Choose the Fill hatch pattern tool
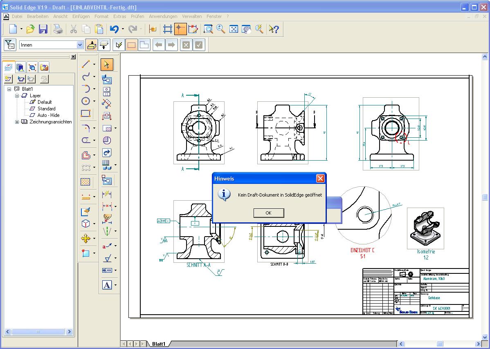490x349 pixels. [x=85, y=182]
